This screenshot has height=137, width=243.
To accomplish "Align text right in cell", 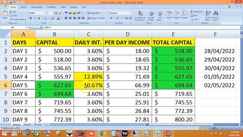I will pyautogui.click(x=74, y=18).
